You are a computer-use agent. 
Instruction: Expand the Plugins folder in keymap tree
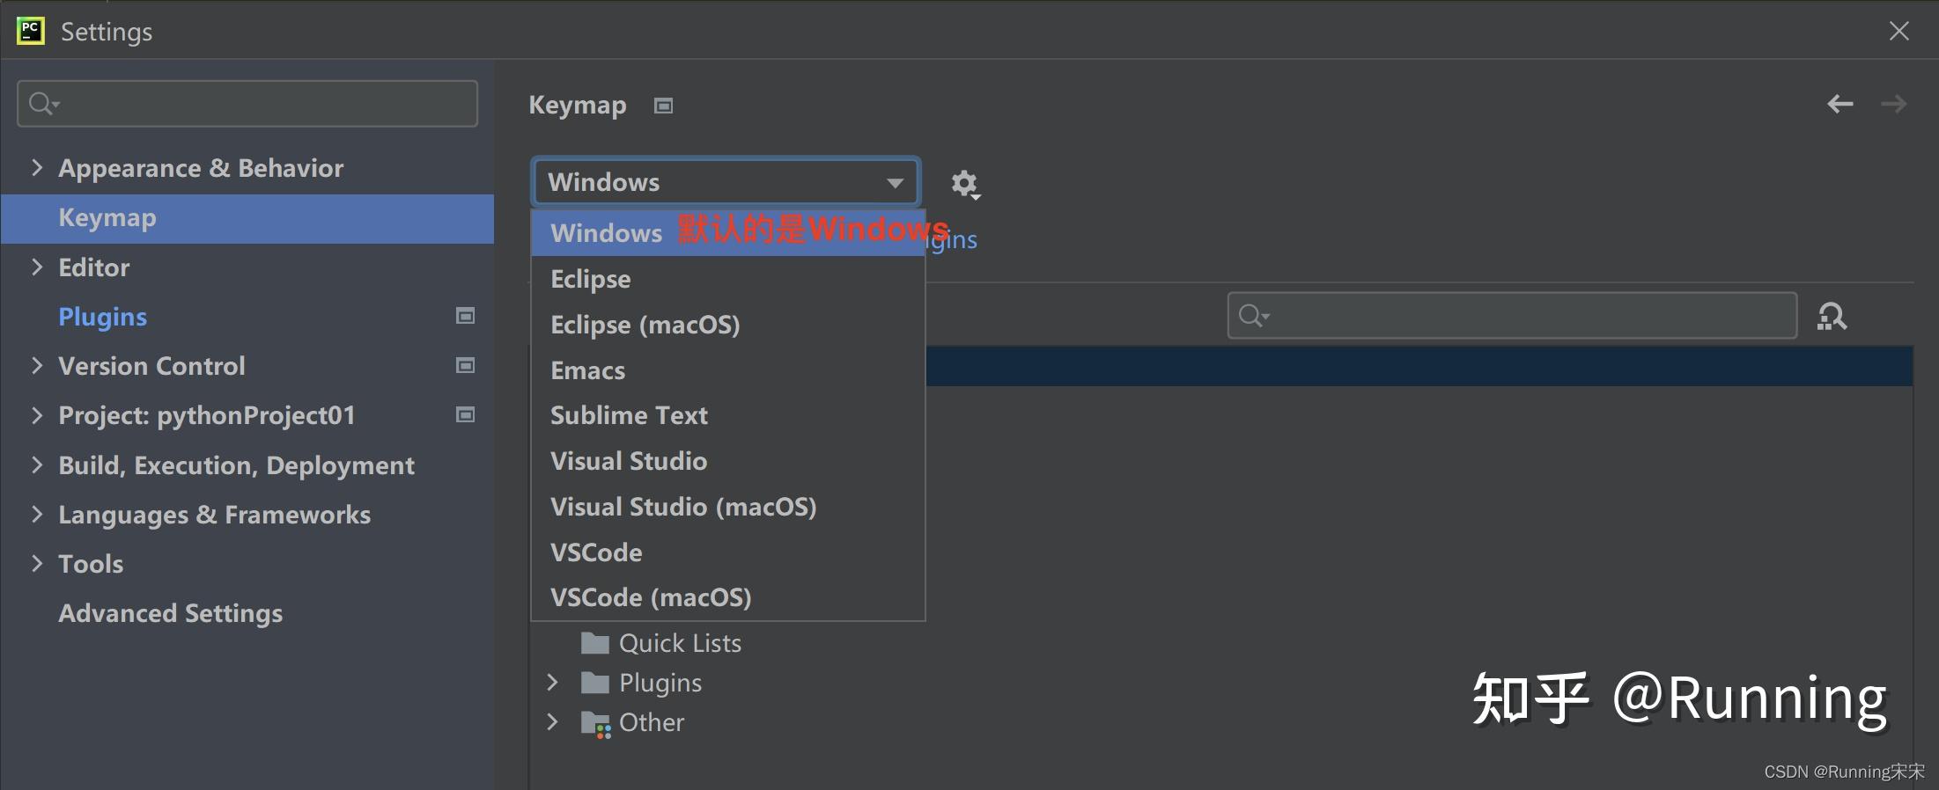(552, 683)
